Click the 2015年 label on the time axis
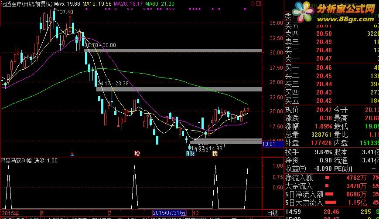The height and width of the screenshot is (219, 379). pos(10,213)
